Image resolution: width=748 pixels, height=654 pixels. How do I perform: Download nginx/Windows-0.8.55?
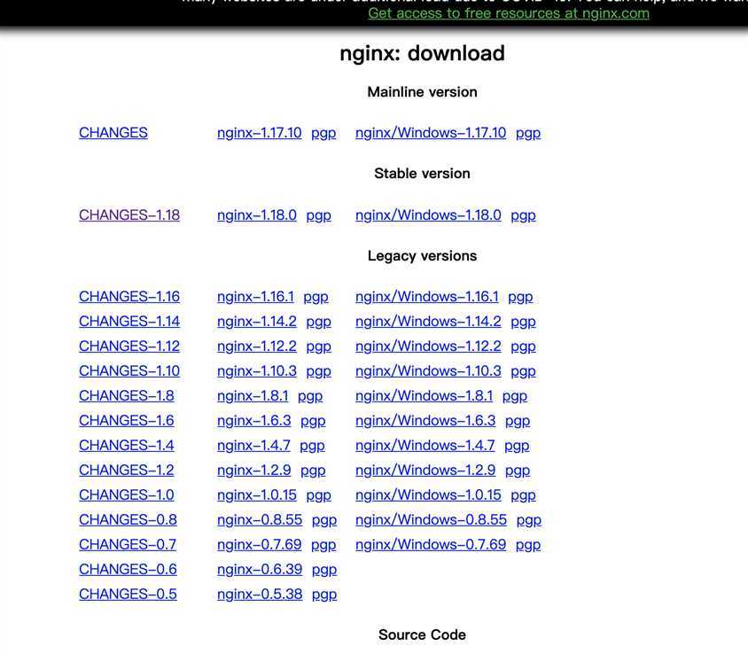pyautogui.click(x=432, y=520)
